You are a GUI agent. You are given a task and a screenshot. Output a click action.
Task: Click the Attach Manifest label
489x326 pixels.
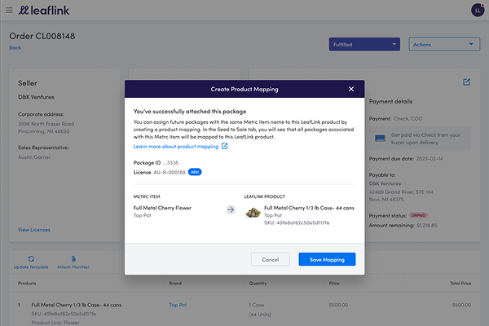73,267
